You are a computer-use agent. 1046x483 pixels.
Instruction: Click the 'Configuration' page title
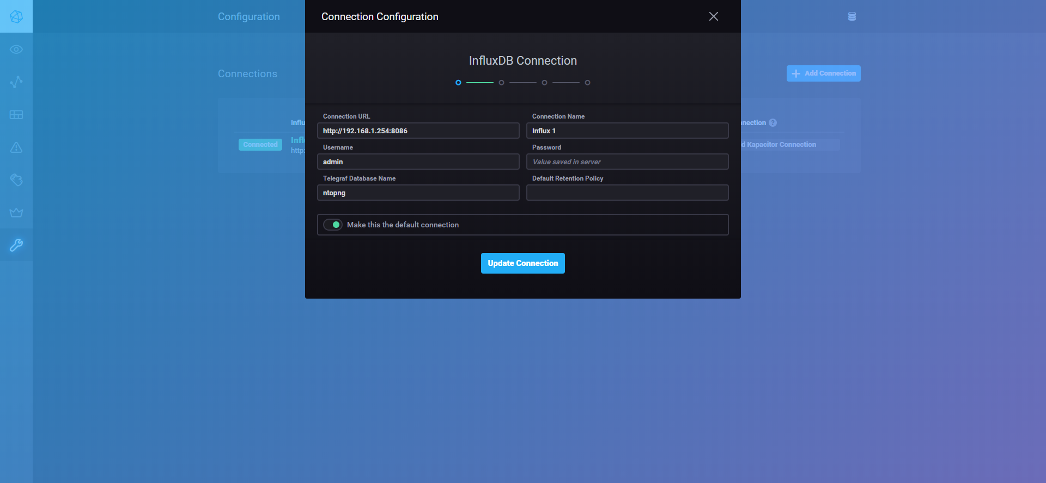tap(249, 17)
